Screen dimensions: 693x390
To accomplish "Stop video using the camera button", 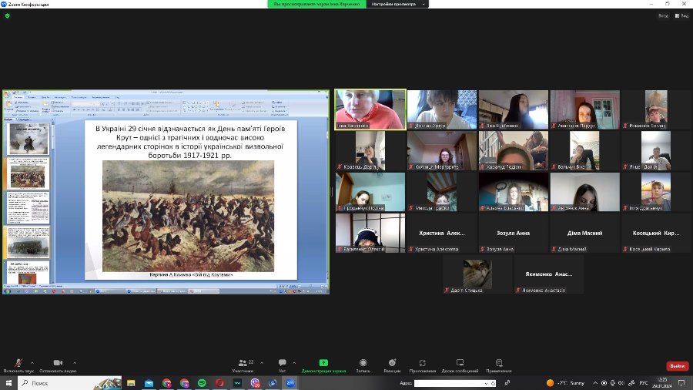I will tap(58, 365).
